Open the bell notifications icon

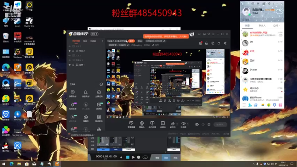(219, 43)
